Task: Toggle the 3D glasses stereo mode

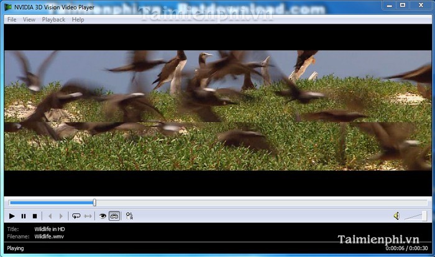Action: (114, 216)
